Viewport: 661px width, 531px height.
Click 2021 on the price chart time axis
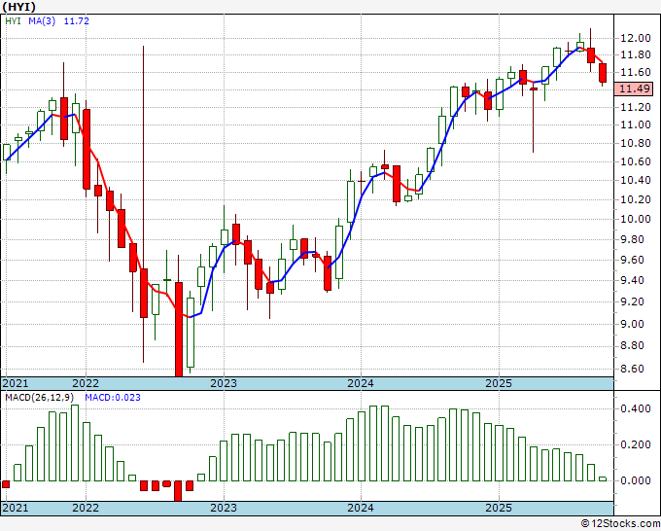(x=16, y=383)
